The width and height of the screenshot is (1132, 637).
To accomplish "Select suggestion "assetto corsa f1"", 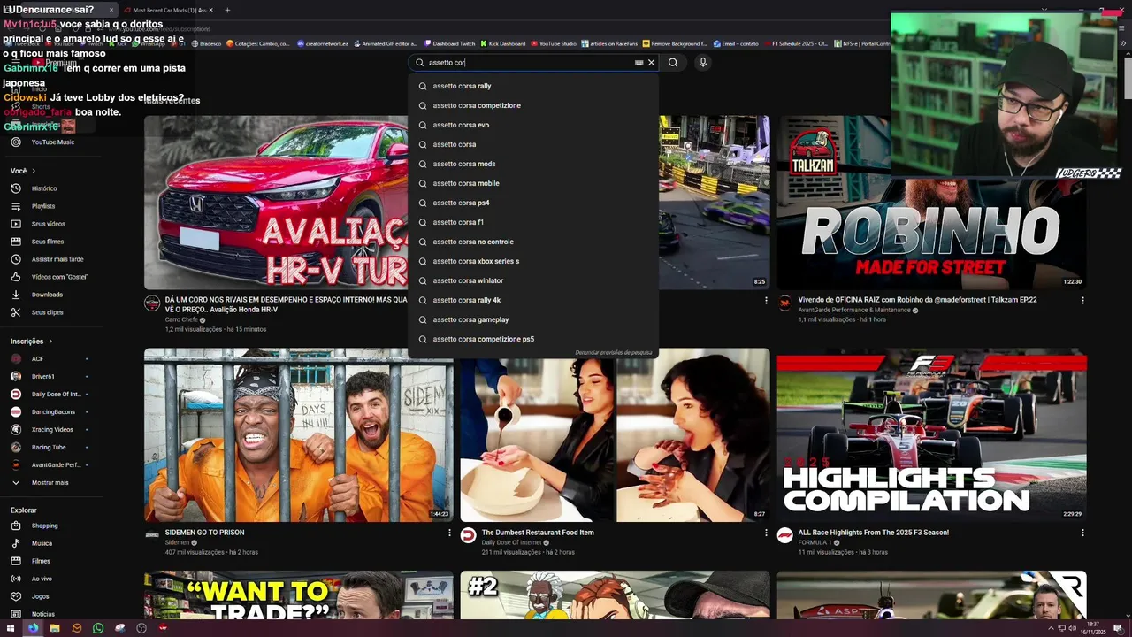I will coord(533,222).
